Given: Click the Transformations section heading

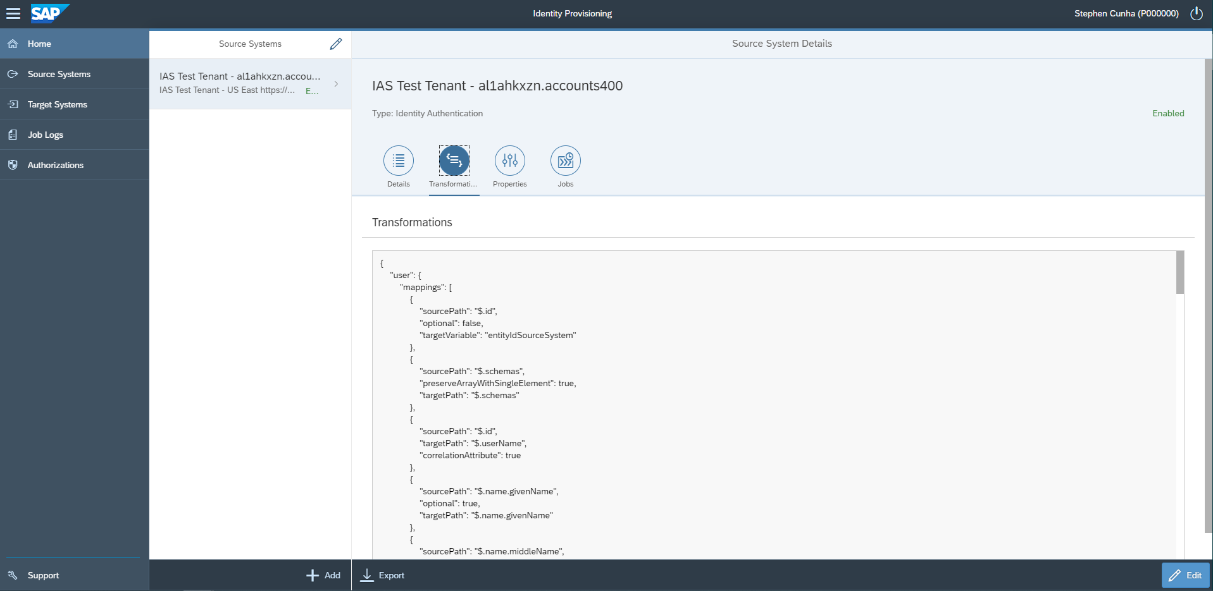Looking at the screenshot, I should pyautogui.click(x=412, y=222).
